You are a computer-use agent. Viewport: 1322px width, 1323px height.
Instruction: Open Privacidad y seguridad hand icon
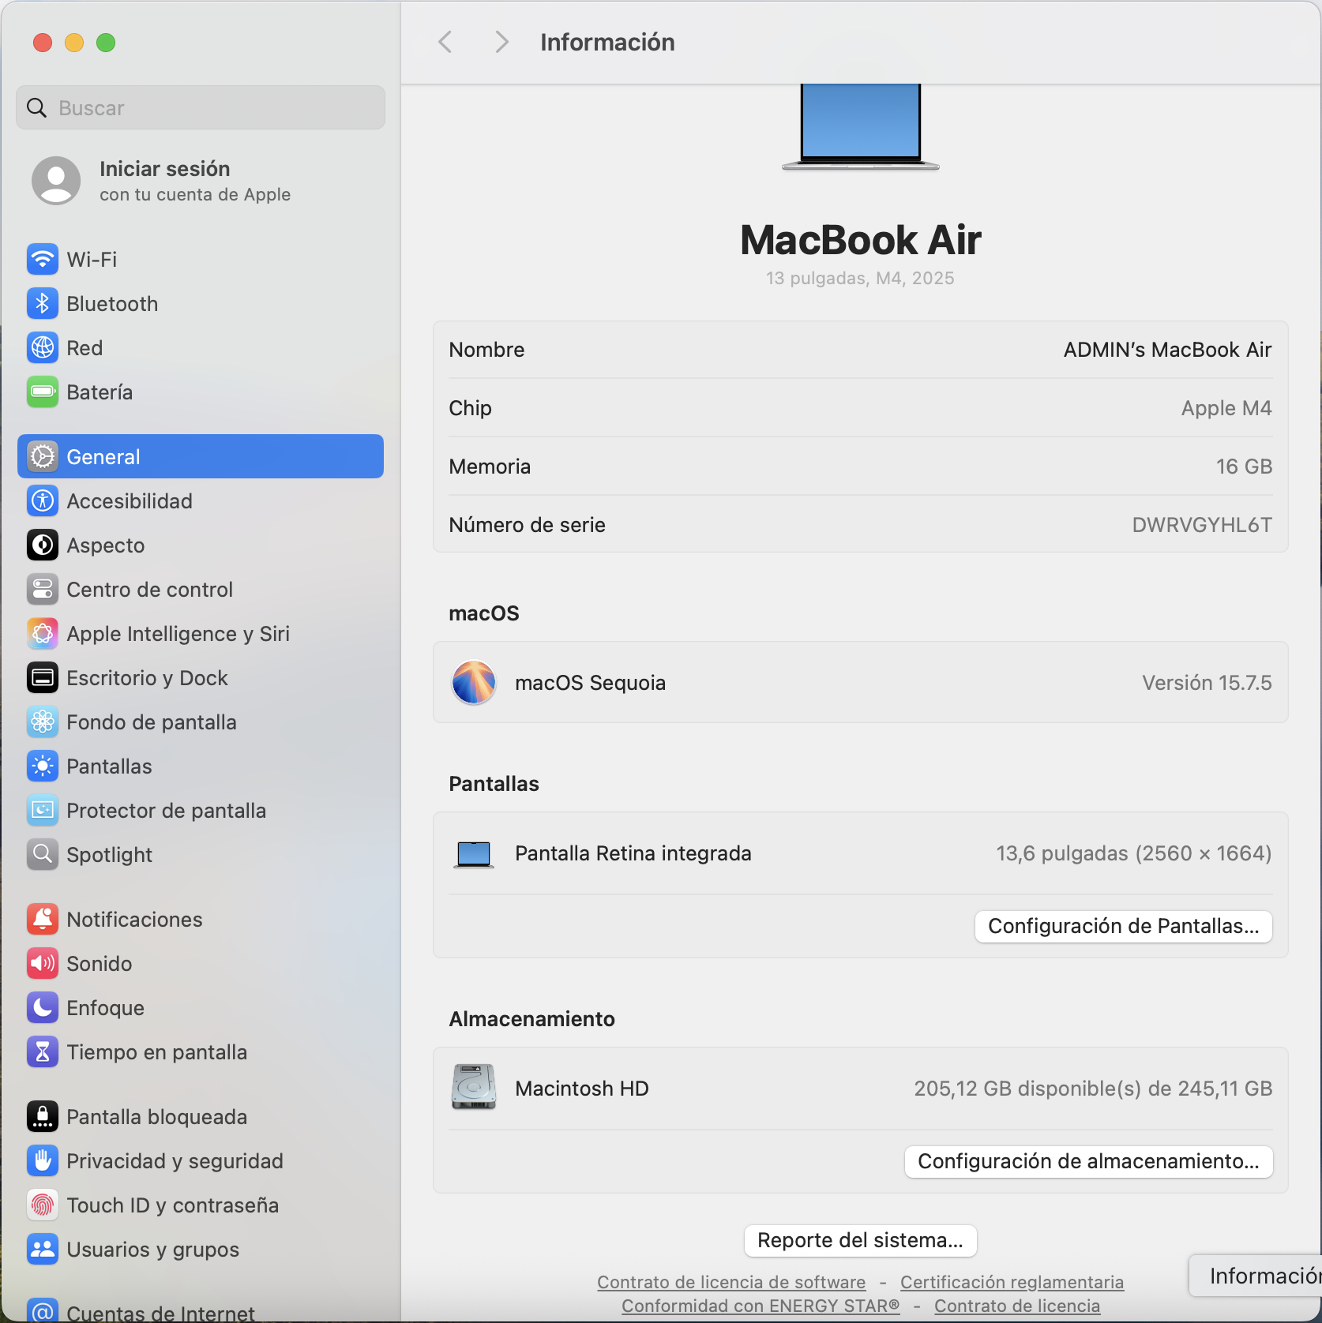(x=43, y=1160)
